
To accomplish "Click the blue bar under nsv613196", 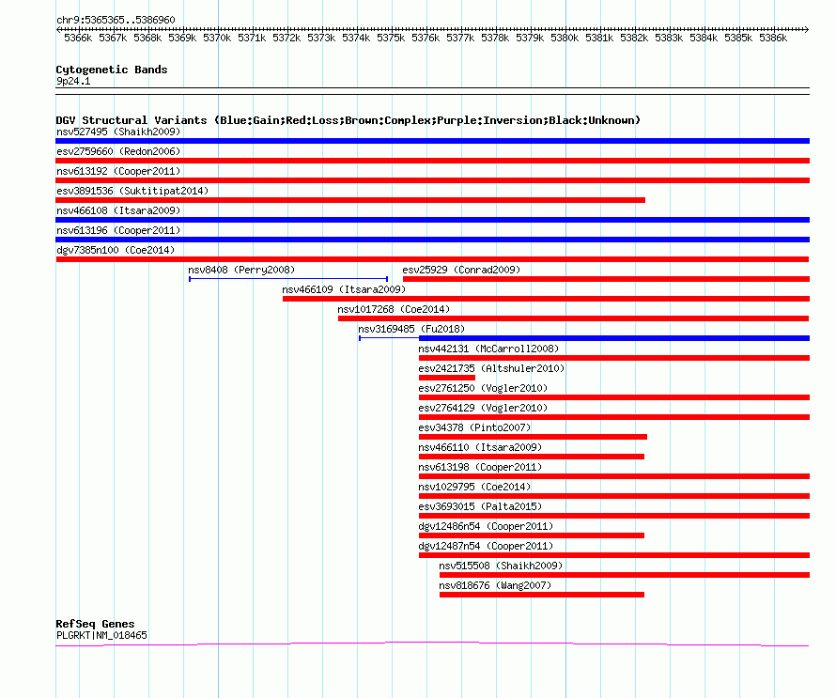I will click(432, 240).
